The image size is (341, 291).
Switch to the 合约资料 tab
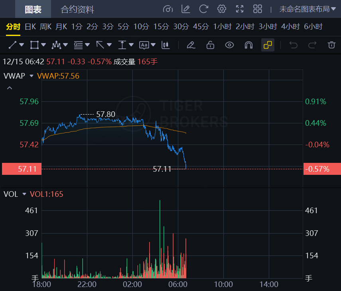[x=77, y=9]
